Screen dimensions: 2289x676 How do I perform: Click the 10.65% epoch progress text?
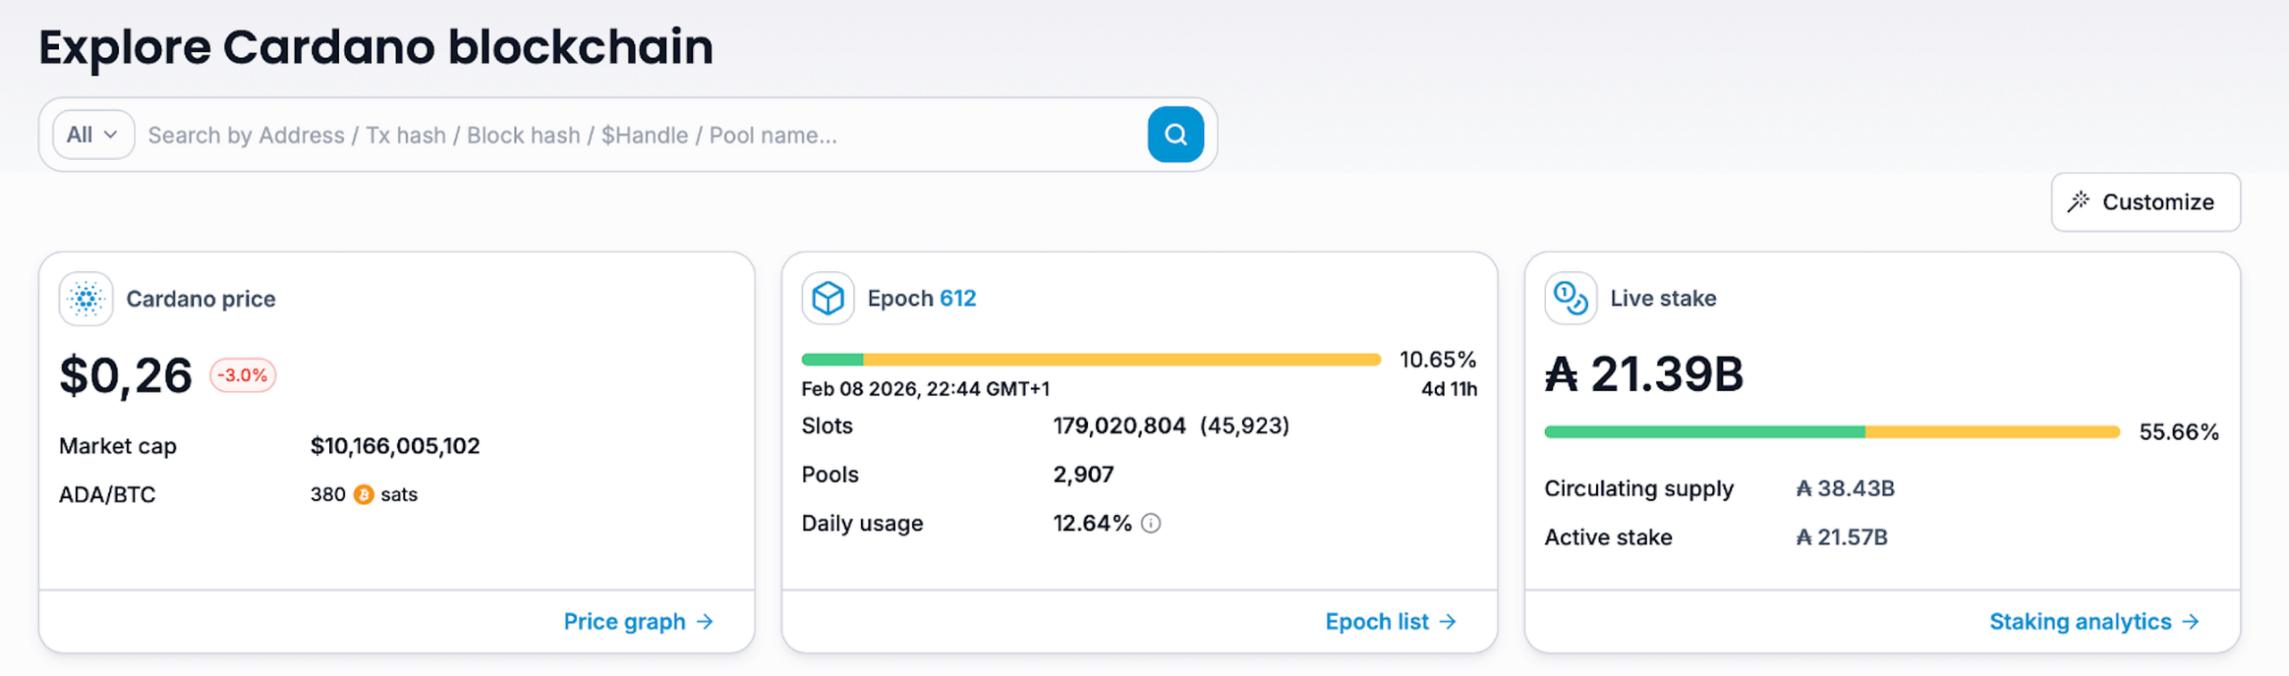click(1438, 359)
